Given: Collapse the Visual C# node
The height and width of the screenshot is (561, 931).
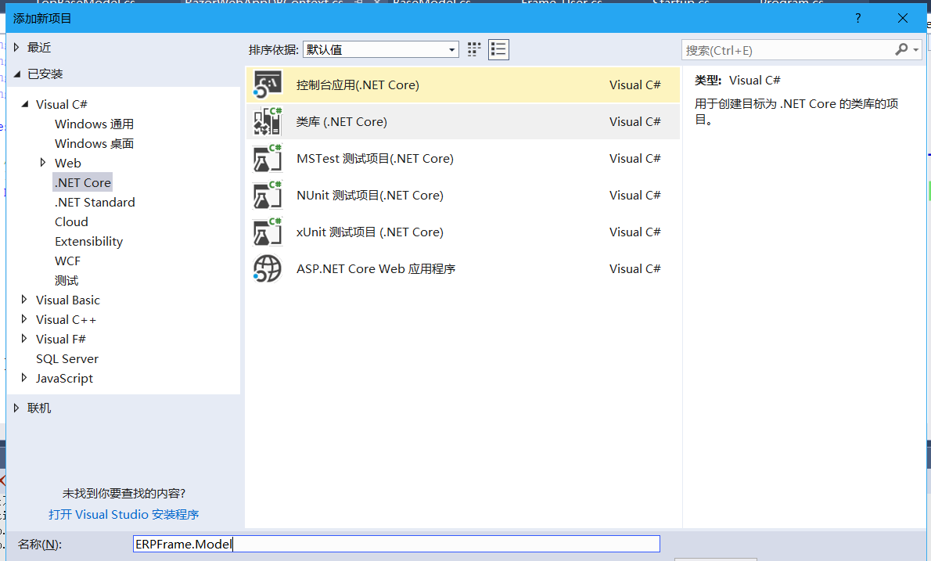Looking at the screenshot, I should (25, 104).
